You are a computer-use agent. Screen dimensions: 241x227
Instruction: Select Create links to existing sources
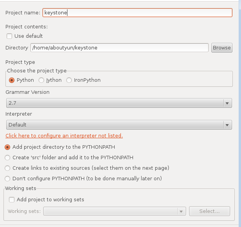pyautogui.click(x=7, y=168)
